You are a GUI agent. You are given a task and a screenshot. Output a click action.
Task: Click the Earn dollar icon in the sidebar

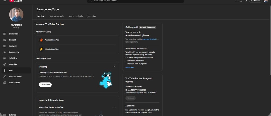coord(5,70)
